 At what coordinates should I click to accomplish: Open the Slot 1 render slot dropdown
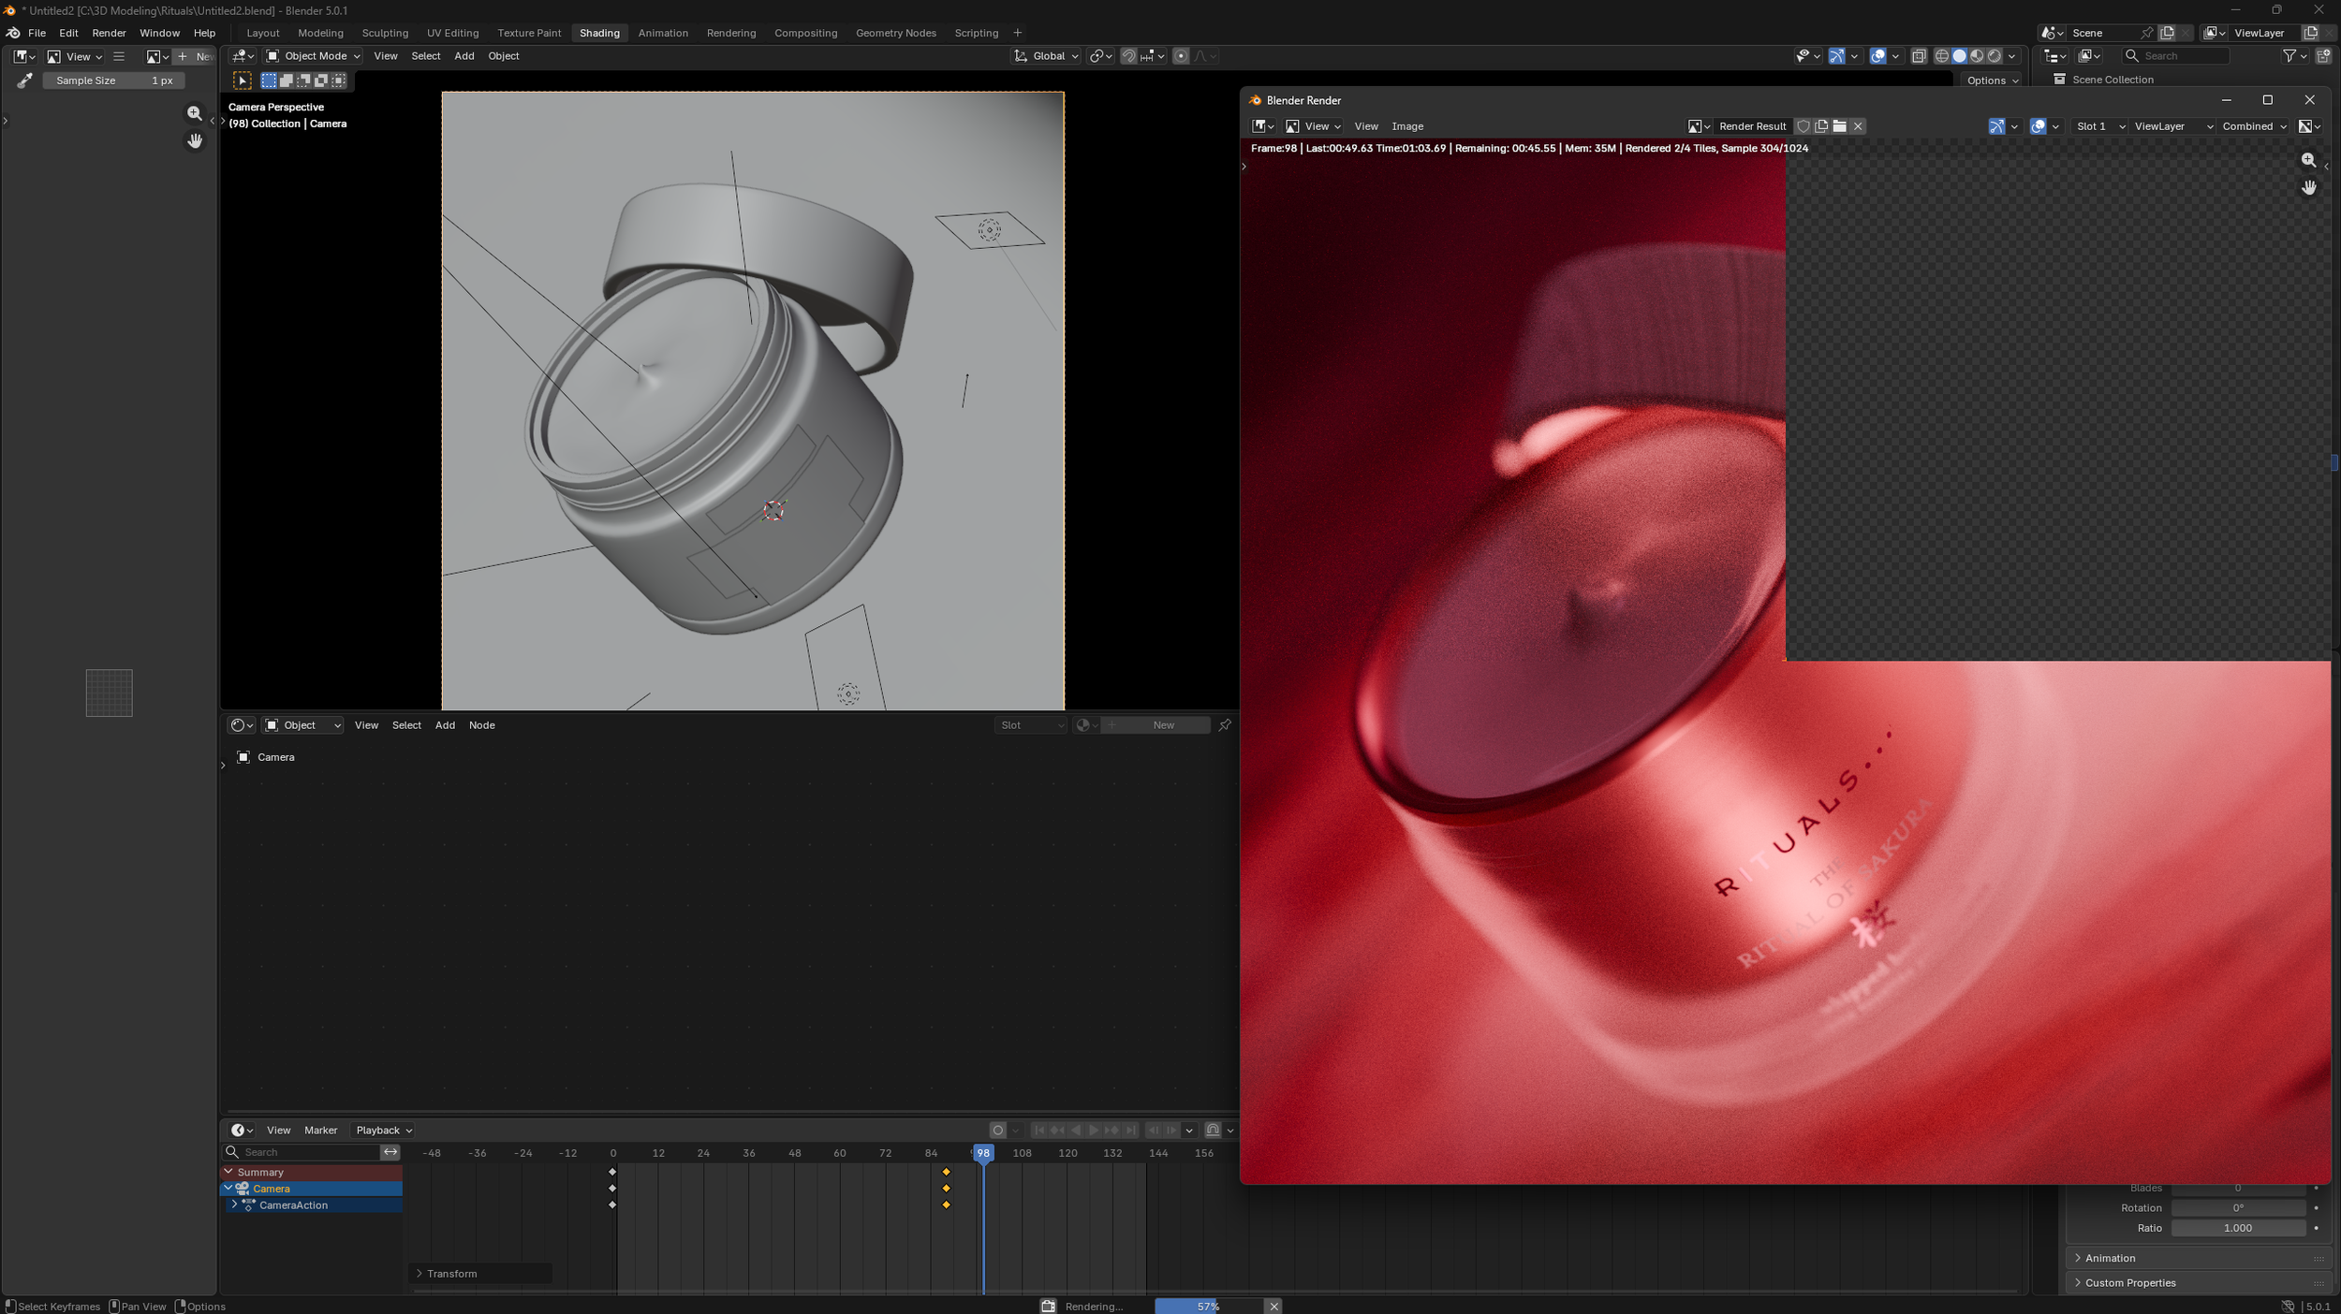[x=2098, y=126]
